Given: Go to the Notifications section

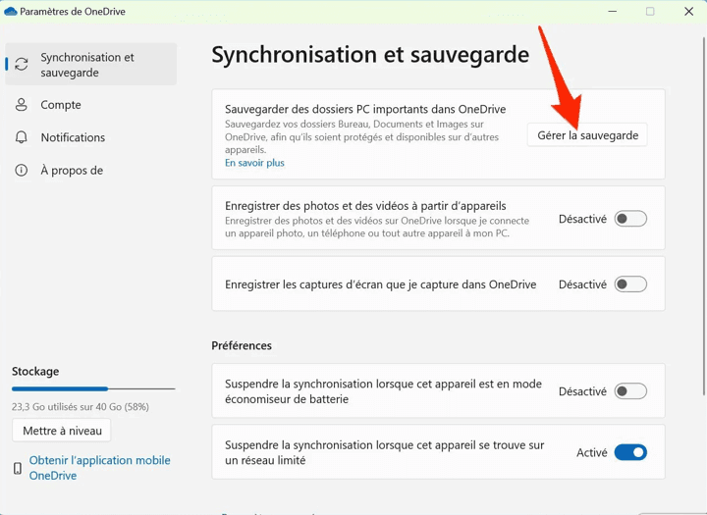Looking at the screenshot, I should tap(73, 138).
